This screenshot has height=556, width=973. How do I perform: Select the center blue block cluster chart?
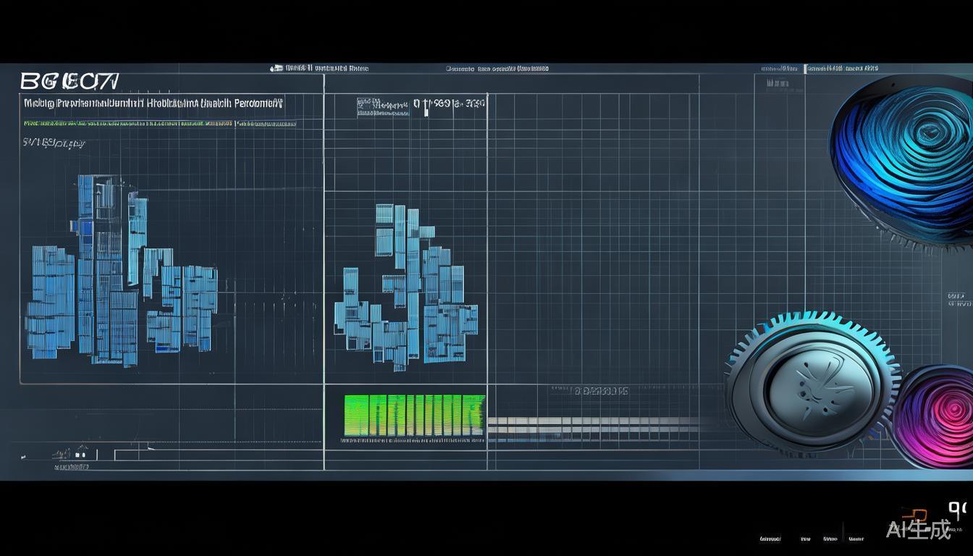coord(405,290)
